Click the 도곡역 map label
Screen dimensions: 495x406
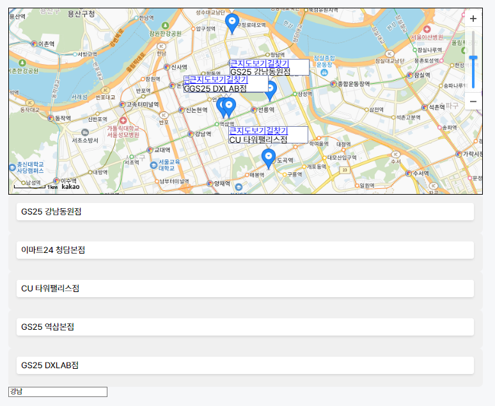tap(285, 160)
